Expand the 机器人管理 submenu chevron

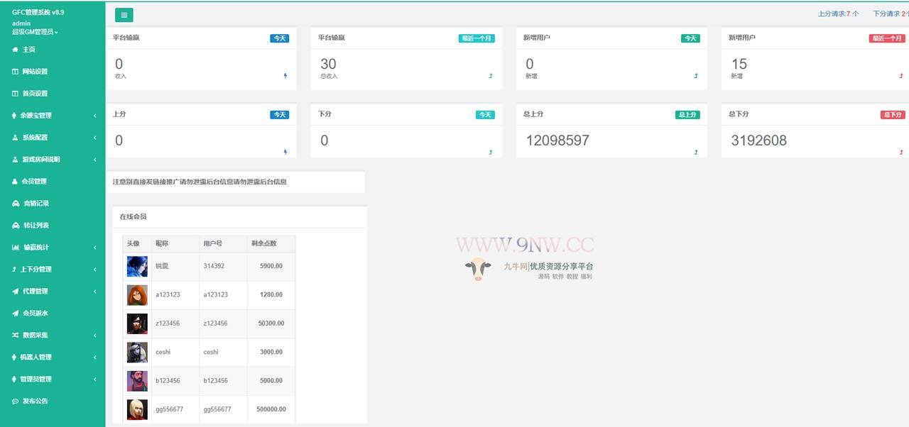[95, 357]
